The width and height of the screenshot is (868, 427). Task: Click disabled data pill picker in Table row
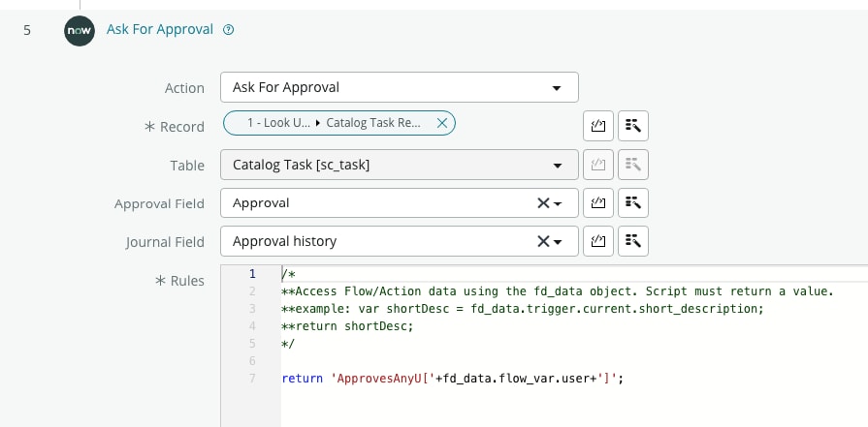[x=632, y=165]
